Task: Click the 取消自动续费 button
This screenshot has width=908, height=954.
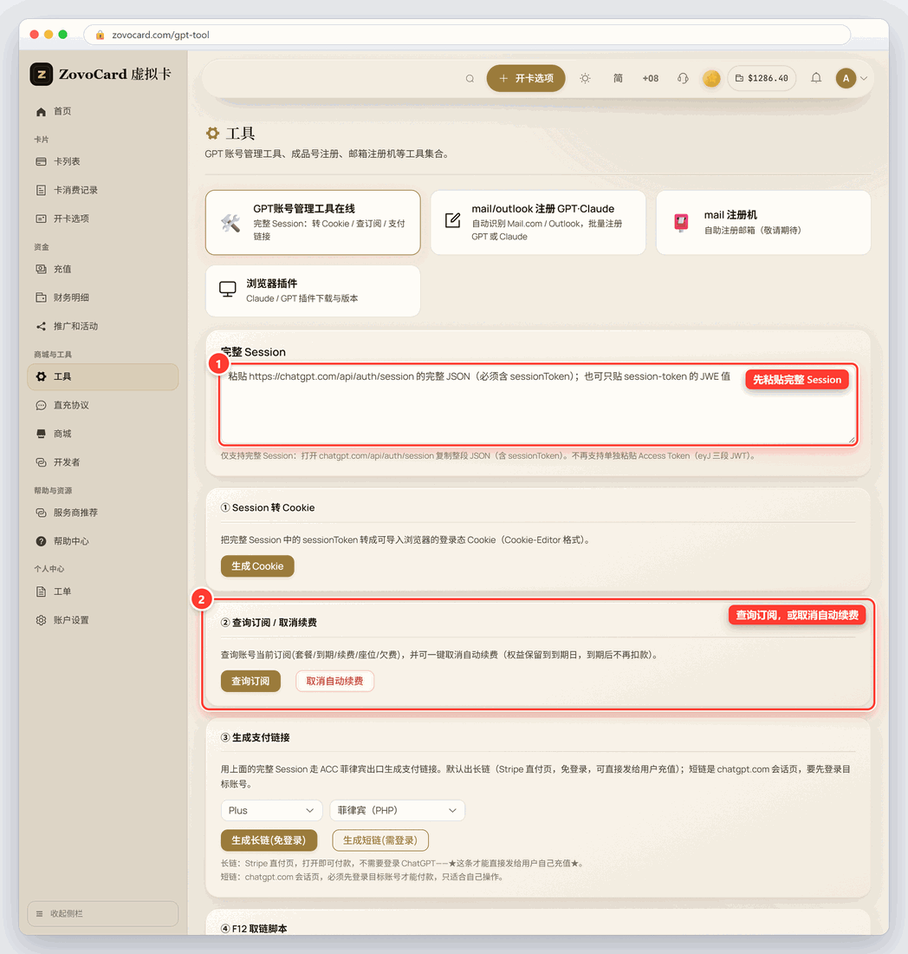Action: click(x=335, y=682)
